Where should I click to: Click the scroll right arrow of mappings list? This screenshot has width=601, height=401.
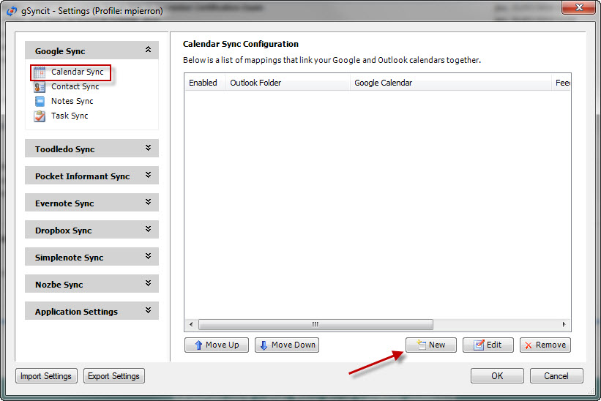pos(564,324)
